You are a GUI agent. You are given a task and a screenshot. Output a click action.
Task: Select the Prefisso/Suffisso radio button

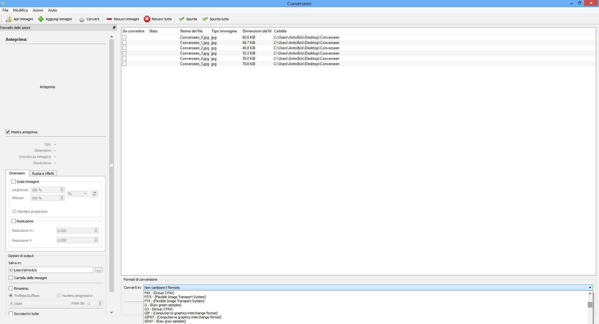[11, 296]
